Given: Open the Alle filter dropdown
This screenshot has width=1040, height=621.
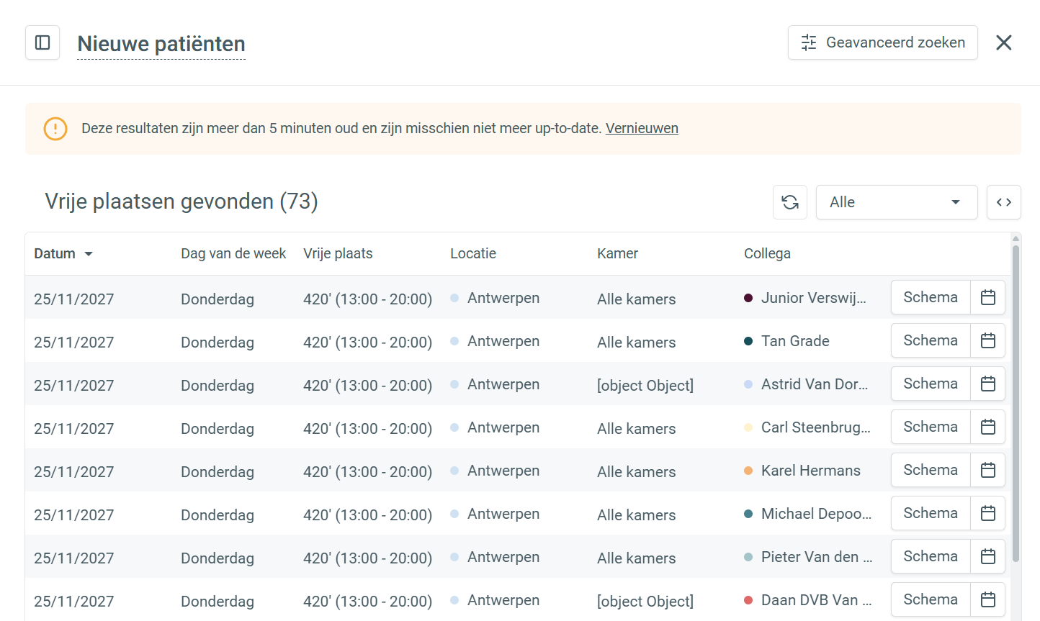Looking at the screenshot, I should (x=896, y=202).
